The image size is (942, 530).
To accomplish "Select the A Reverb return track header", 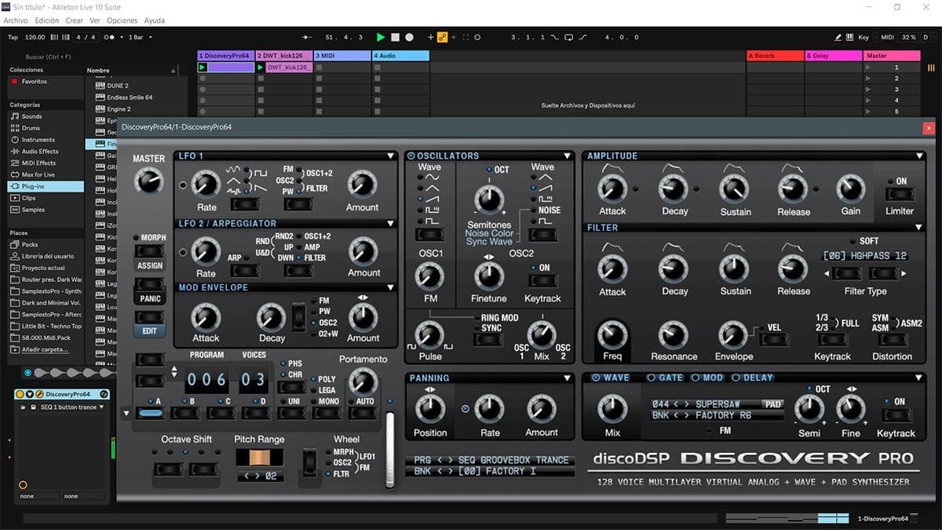I will pos(775,56).
